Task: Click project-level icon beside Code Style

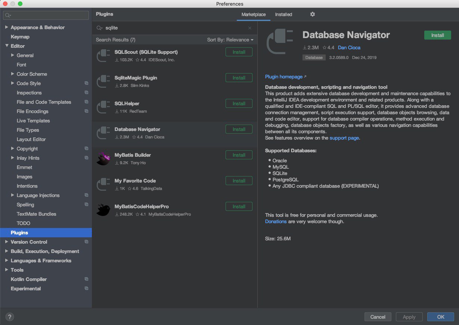Action: click(86, 83)
